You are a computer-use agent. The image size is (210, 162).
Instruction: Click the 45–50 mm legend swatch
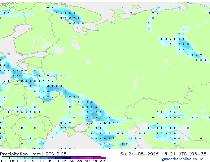[97, 158]
